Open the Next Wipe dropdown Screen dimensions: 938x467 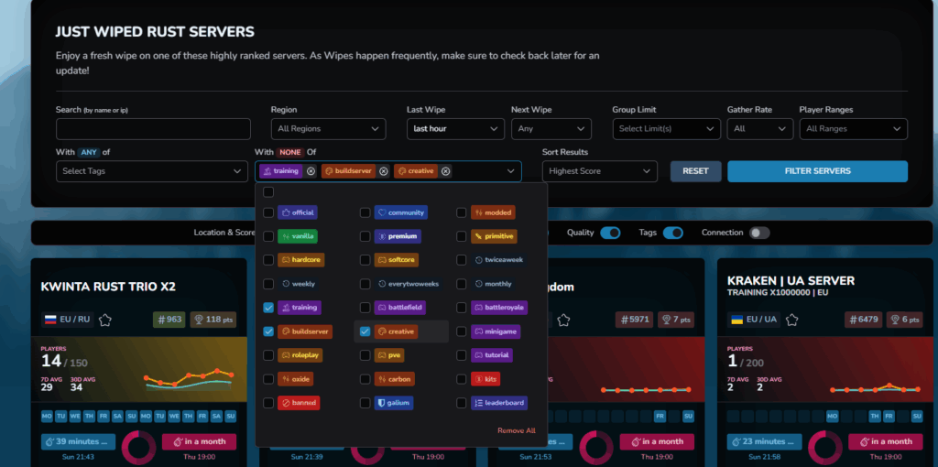point(551,128)
